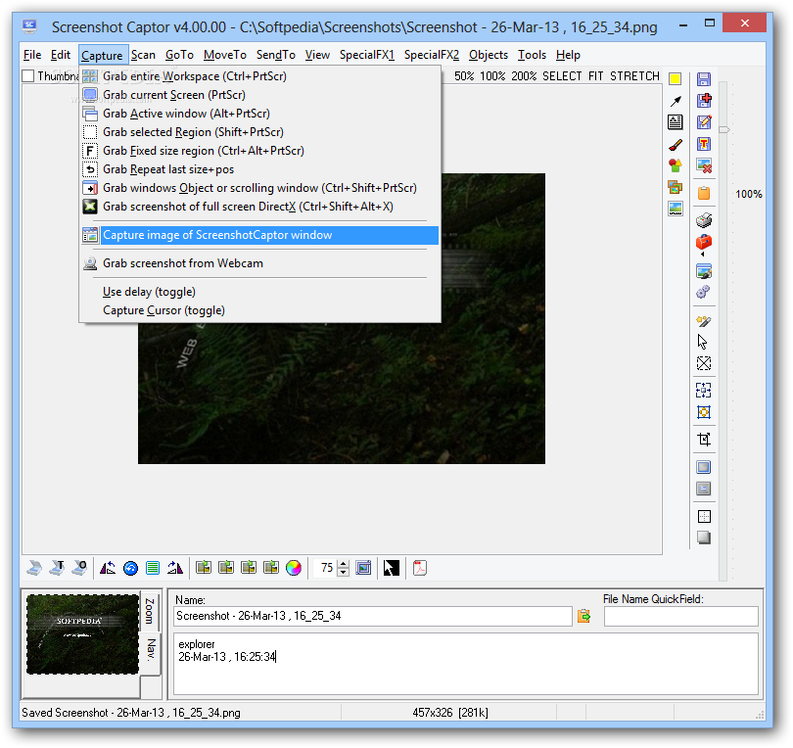The width and height of the screenshot is (793, 748).
Task: Open the SpecialFX1 menu
Action: click(367, 55)
